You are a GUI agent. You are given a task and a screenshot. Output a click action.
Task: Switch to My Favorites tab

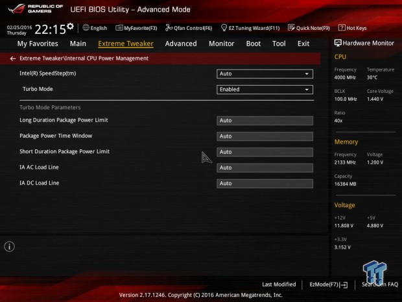(38, 44)
